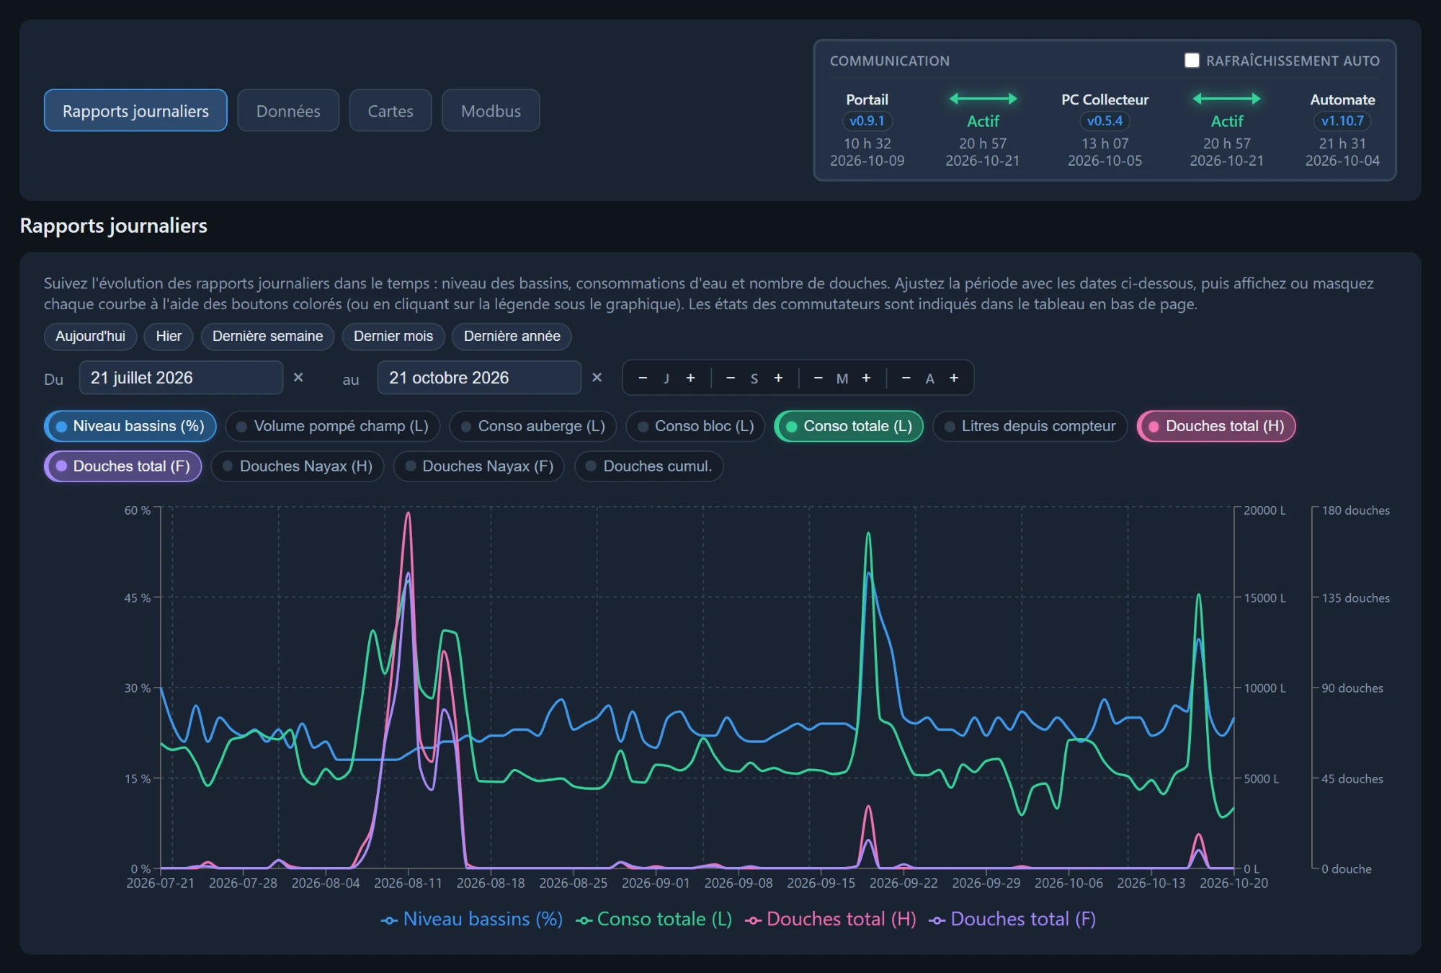Hide the Conso totale (L) curve button
The image size is (1441, 973).
pos(849,426)
